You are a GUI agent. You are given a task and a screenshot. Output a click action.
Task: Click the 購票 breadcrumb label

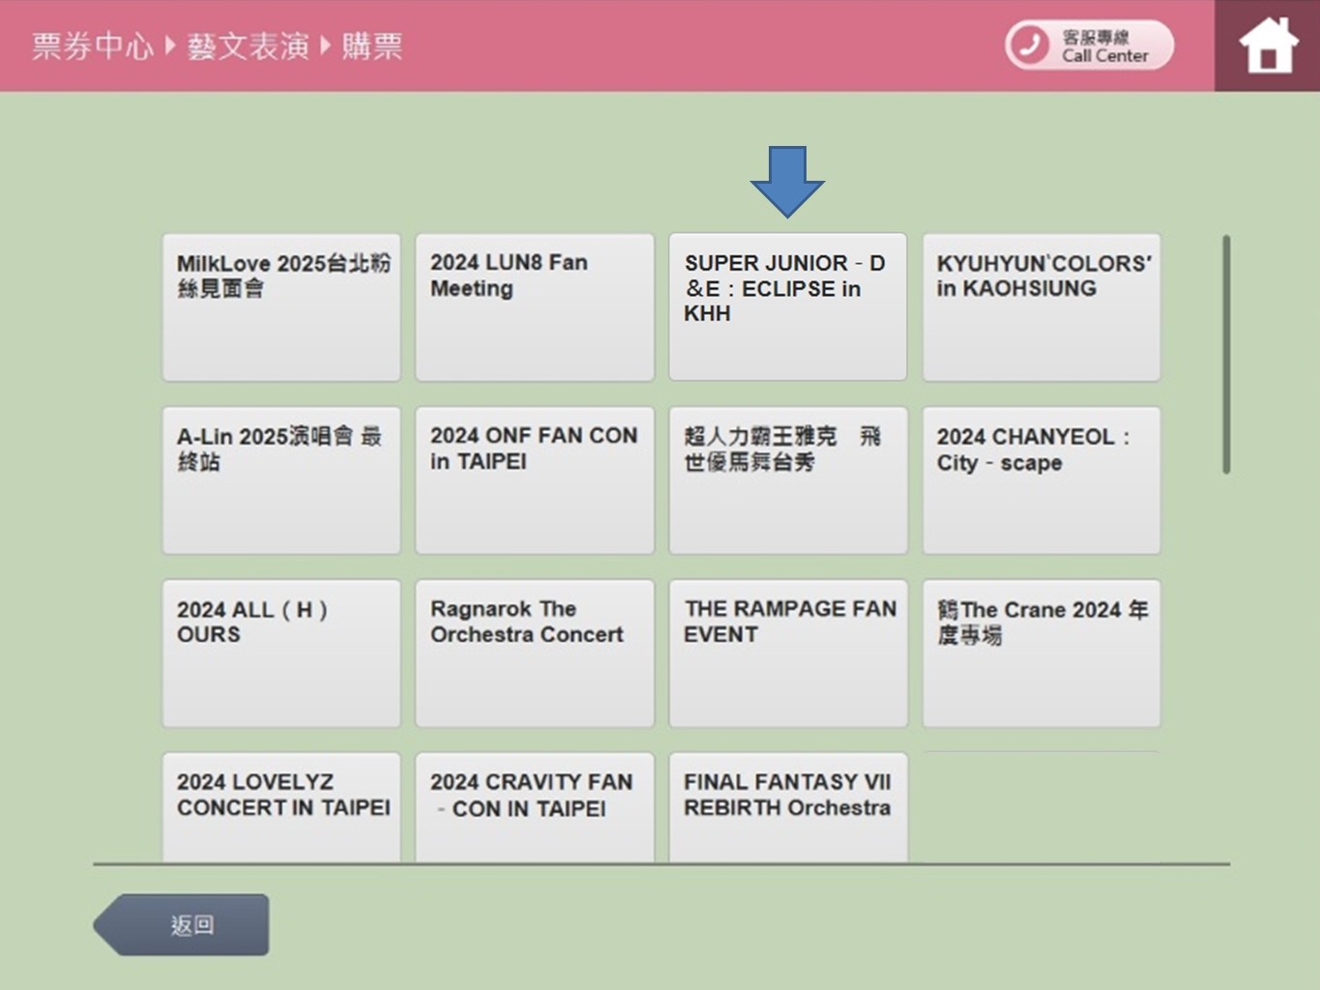click(372, 45)
